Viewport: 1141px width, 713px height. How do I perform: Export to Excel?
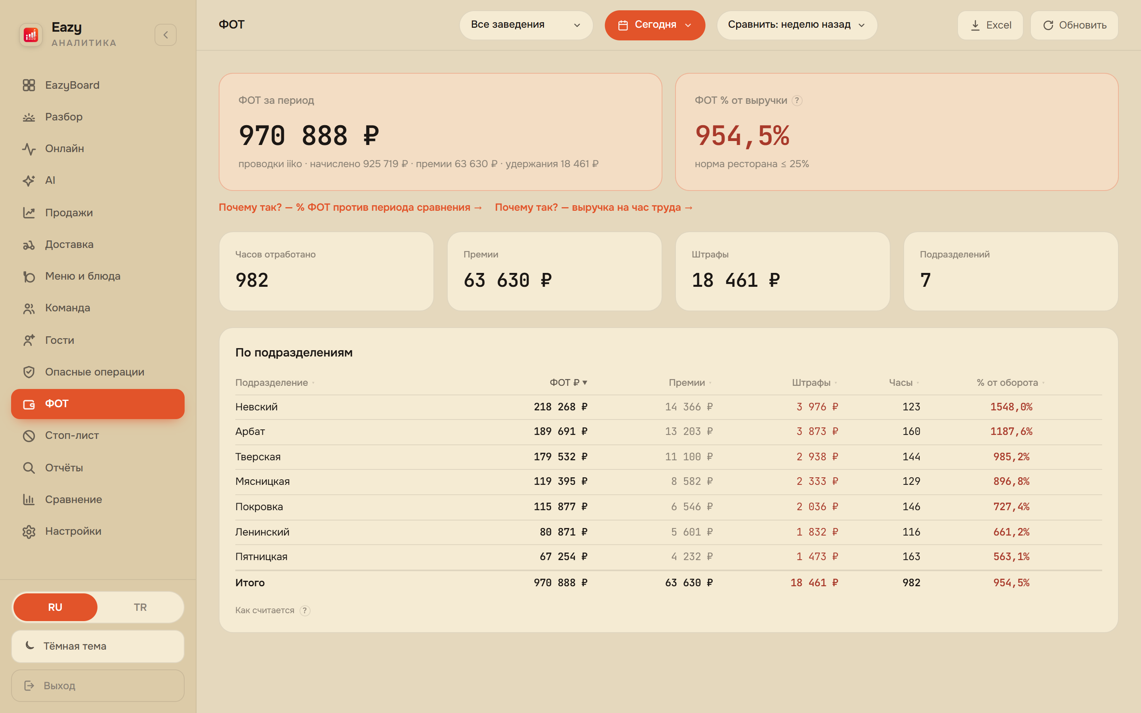990,25
